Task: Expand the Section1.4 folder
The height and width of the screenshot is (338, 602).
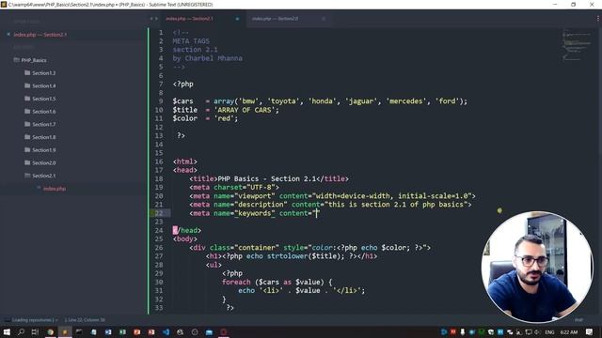Action: click(40, 85)
